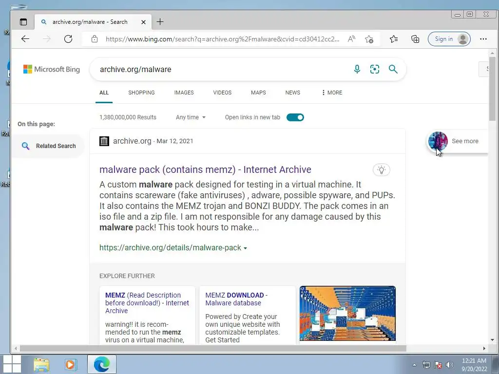Click the Action Center flag tray icon

[438, 365]
